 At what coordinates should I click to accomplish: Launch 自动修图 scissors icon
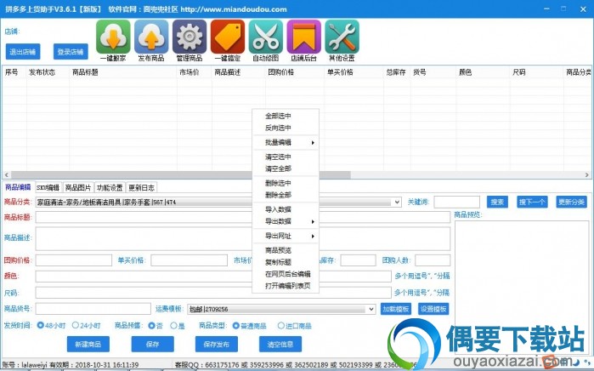pos(265,37)
